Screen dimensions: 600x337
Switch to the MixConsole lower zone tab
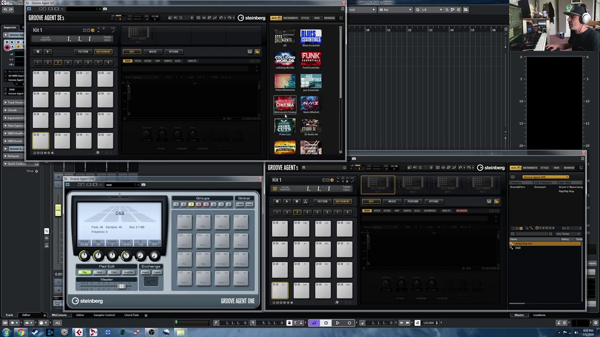coord(59,315)
